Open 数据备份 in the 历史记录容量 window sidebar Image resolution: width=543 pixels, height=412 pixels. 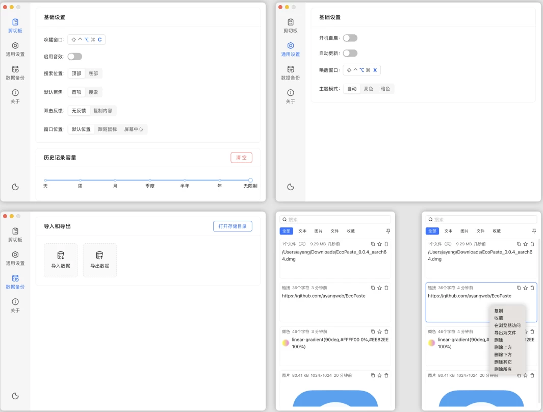coord(15,72)
